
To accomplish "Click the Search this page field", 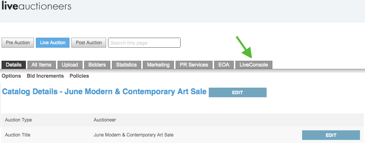I will click(144, 43).
